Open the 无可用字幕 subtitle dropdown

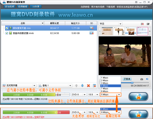19,85
